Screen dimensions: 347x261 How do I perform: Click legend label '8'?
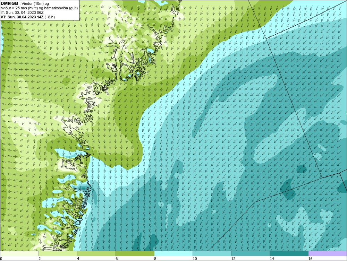tap(155, 259)
